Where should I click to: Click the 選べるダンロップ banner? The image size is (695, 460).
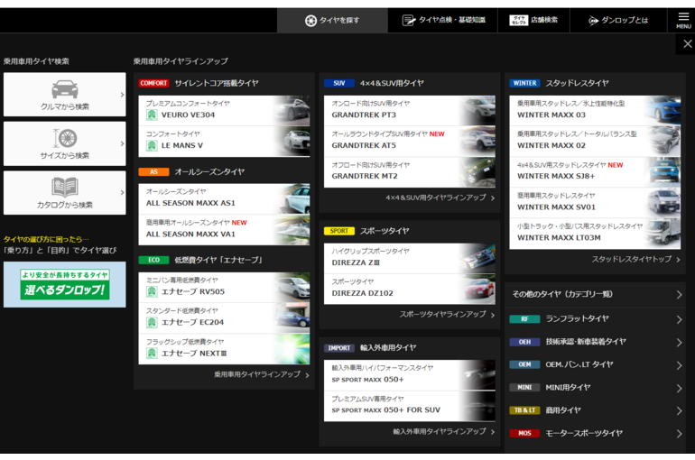[65, 284]
